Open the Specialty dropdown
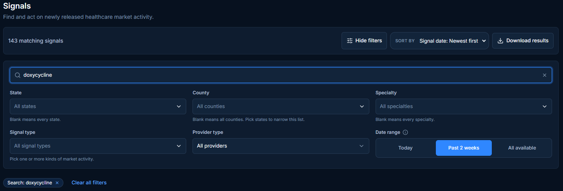The width and height of the screenshot is (563, 191). (464, 106)
